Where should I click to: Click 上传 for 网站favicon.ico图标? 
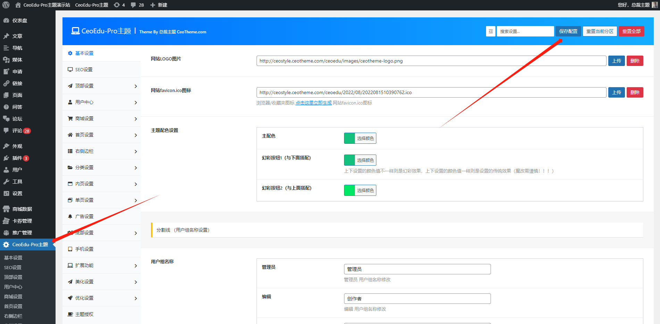pyautogui.click(x=617, y=92)
